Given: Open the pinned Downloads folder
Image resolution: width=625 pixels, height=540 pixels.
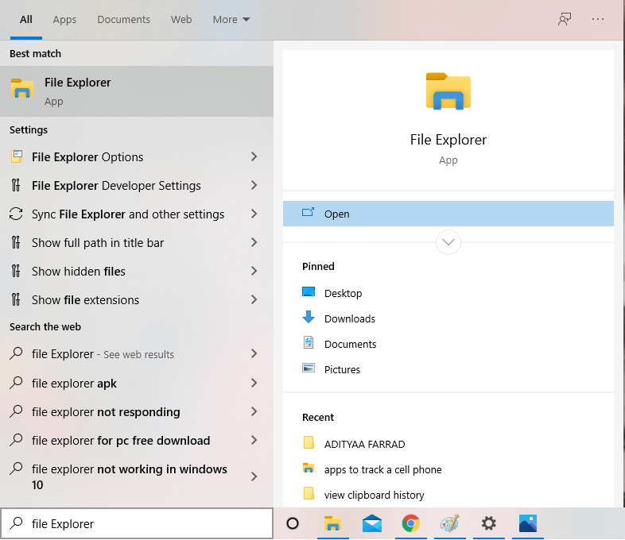Looking at the screenshot, I should (x=349, y=318).
